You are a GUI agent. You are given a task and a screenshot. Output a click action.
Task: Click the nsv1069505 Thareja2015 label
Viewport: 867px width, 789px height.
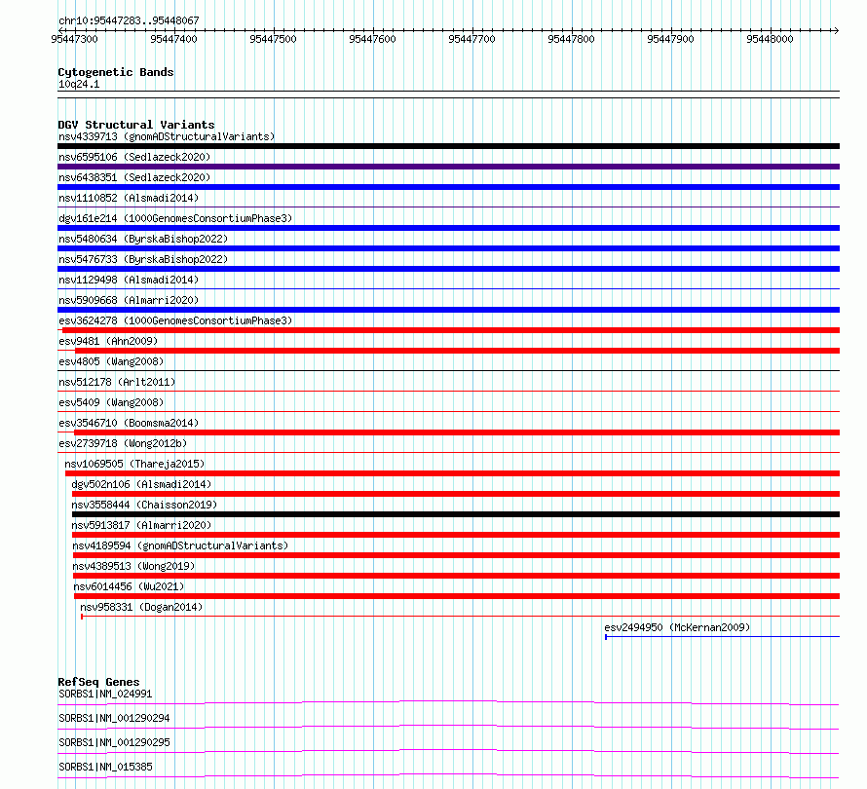click(134, 464)
